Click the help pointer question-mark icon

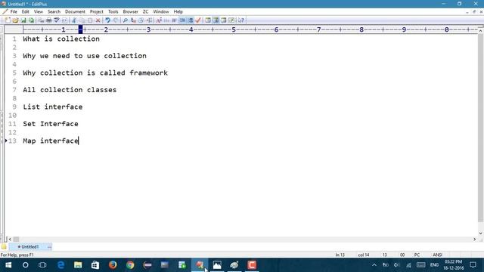click(x=241, y=20)
